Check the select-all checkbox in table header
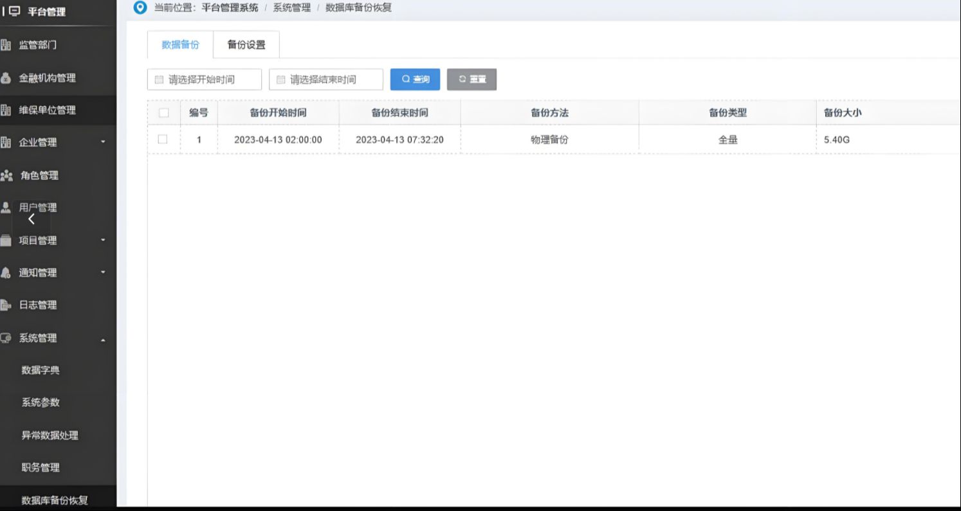The image size is (961, 511). click(x=163, y=112)
